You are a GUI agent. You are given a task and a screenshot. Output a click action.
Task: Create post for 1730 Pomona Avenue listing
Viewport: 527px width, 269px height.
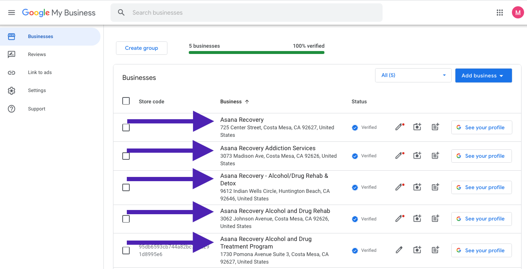pos(435,250)
